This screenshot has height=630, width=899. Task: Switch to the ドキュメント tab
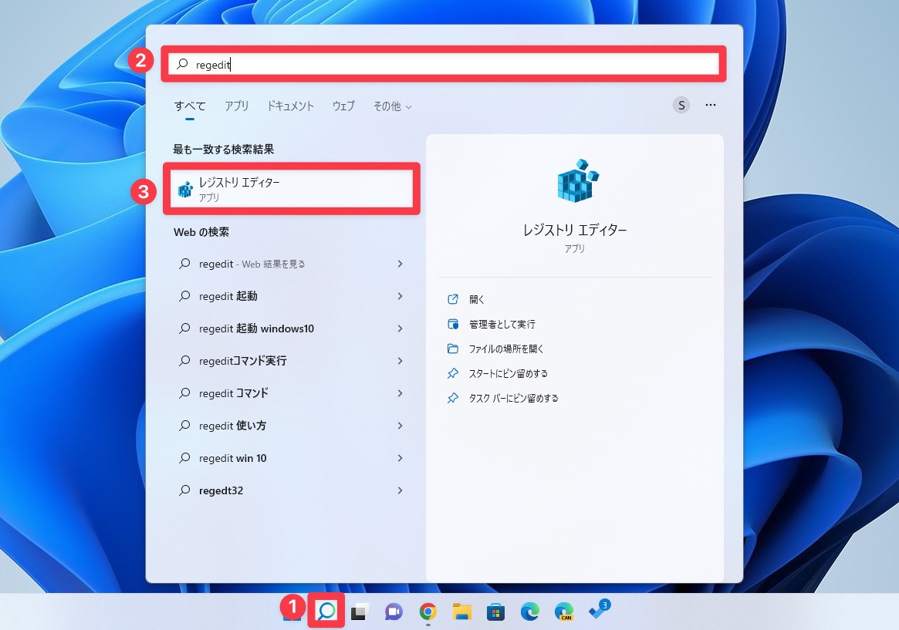290,106
